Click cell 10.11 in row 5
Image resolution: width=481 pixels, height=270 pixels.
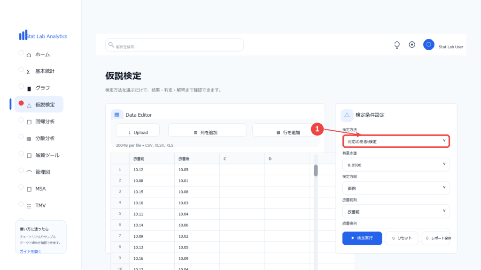pyautogui.click(x=152, y=214)
